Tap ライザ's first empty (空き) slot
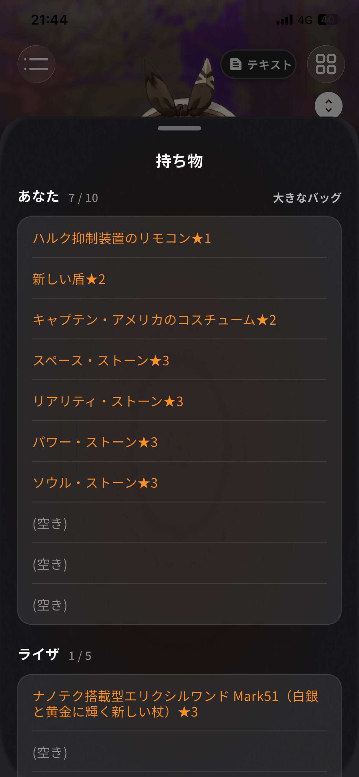Image resolution: width=359 pixels, height=777 pixels. point(179,752)
